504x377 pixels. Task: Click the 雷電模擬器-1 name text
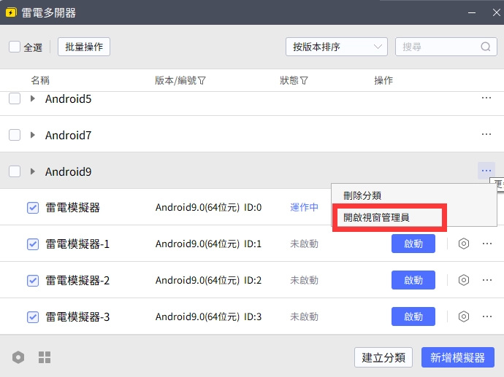pyautogui.click(x=77, y=244)
